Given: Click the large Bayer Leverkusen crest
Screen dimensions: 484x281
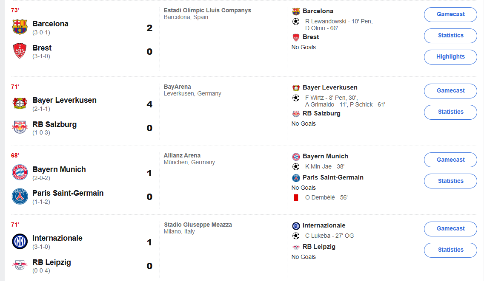Looking at the screenshot, I should point(20,104).
